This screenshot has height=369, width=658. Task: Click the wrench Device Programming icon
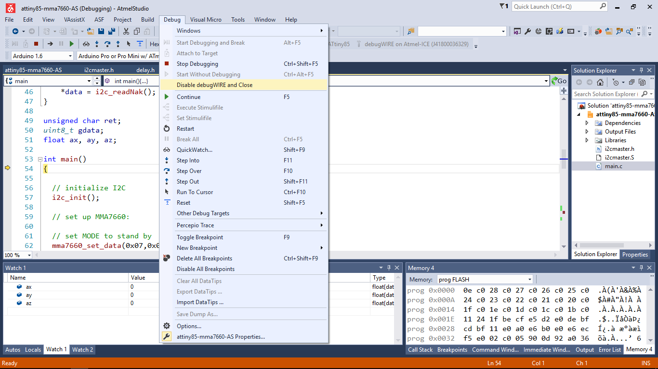point(527,32)
